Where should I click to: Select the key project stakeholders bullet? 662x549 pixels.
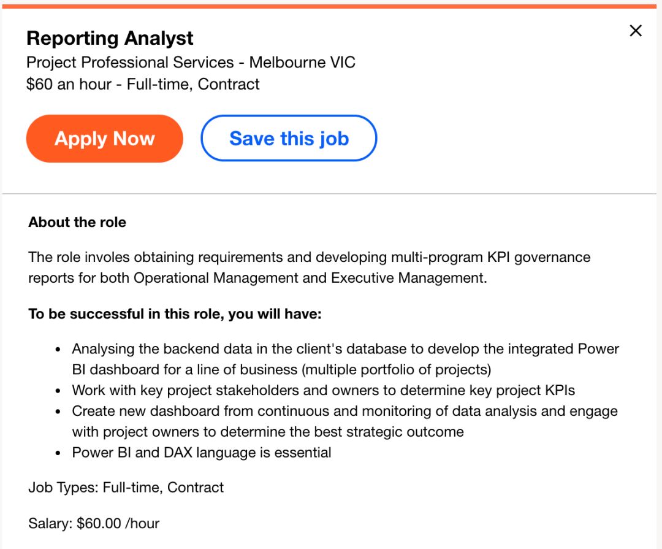tap(323, 390)
